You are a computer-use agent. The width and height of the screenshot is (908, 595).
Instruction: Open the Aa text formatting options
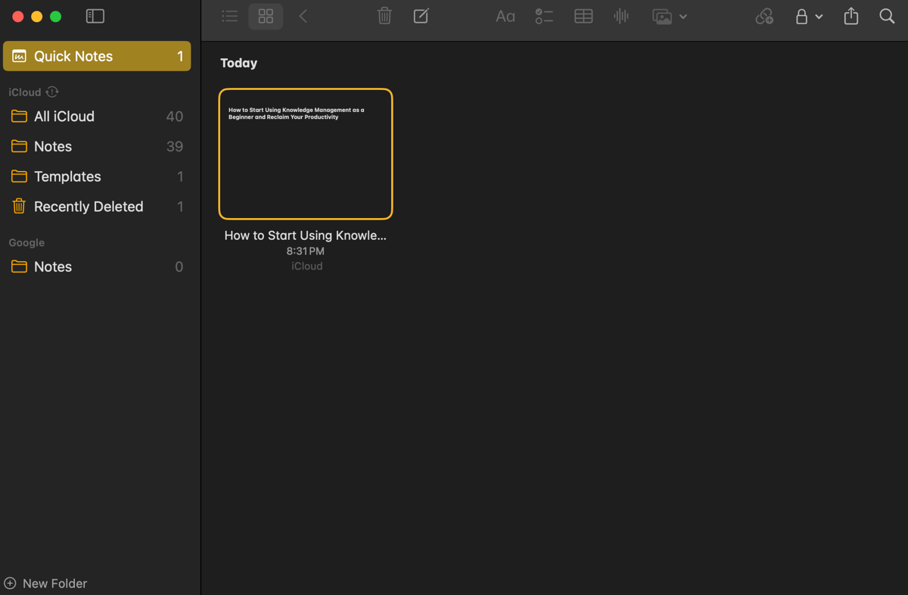tap(505, 16)
